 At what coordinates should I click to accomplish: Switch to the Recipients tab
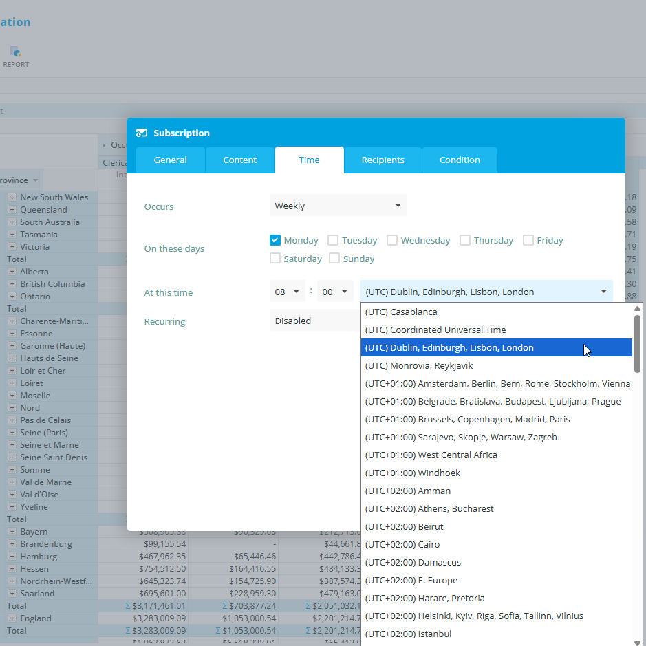click(383, 160)
